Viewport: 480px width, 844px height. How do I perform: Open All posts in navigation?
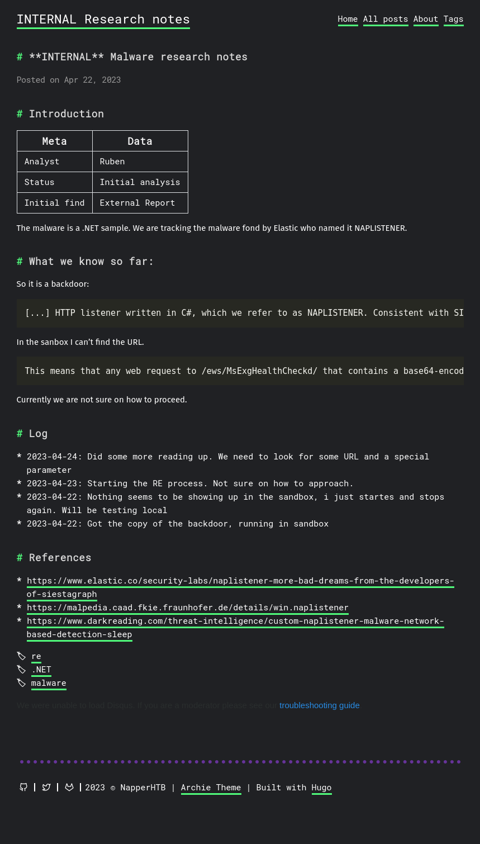click(386, 19)
